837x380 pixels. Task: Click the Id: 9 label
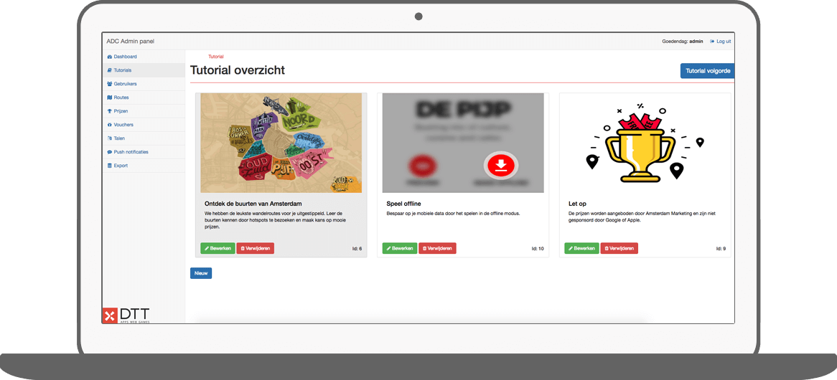point(721,249)
